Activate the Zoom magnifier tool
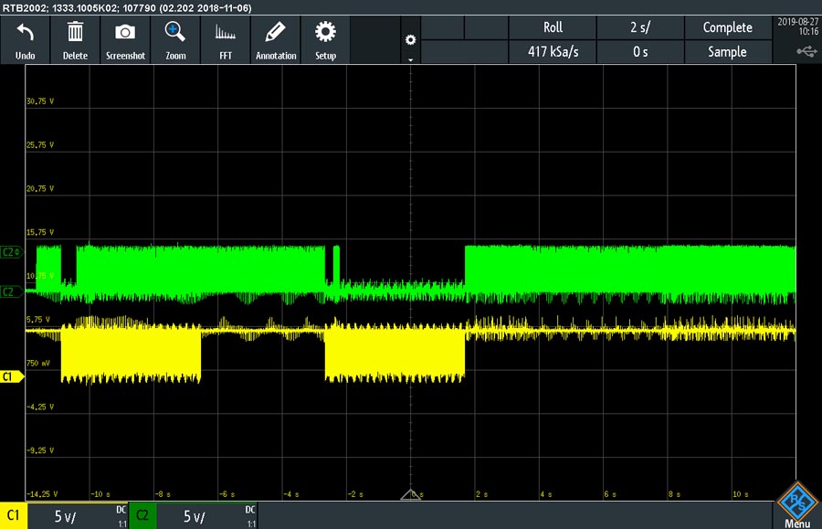Screen dimensions: 822x529 175,40
